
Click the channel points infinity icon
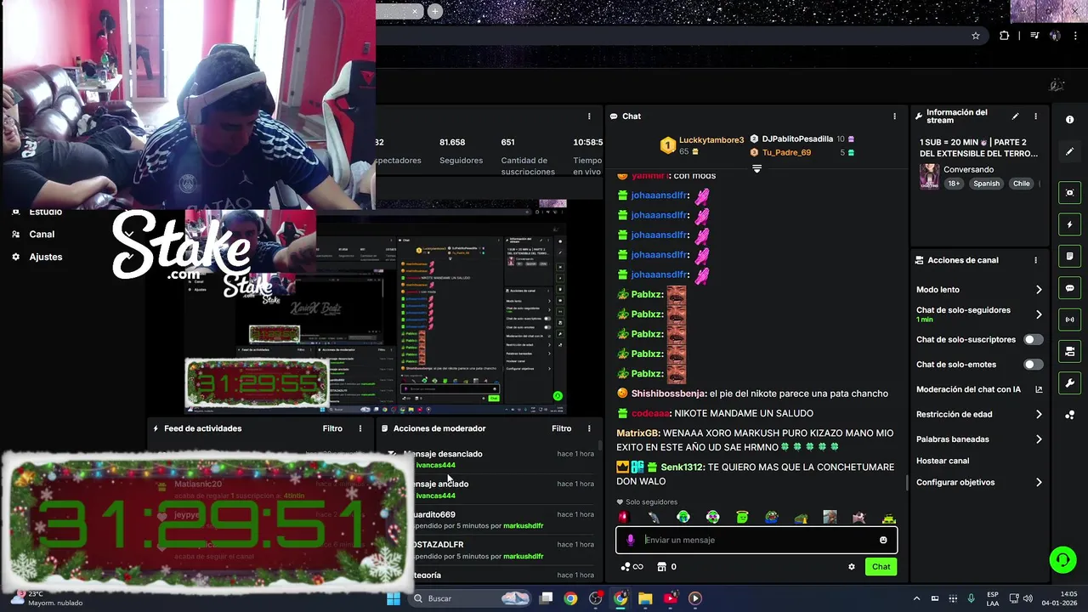pos(632,567)
